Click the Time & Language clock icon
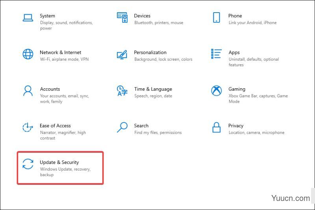The width and height of the screenshot is (315, 210). (x=122, y=91)
